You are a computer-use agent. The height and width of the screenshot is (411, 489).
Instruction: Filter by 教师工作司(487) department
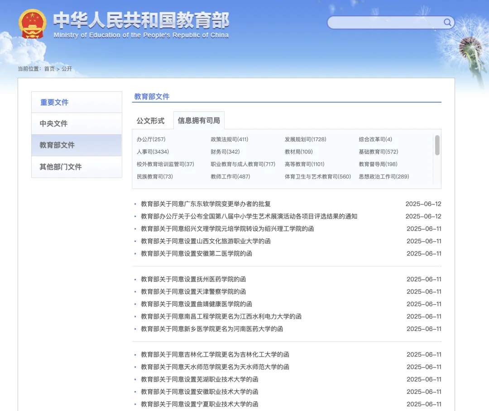(230, 176)
